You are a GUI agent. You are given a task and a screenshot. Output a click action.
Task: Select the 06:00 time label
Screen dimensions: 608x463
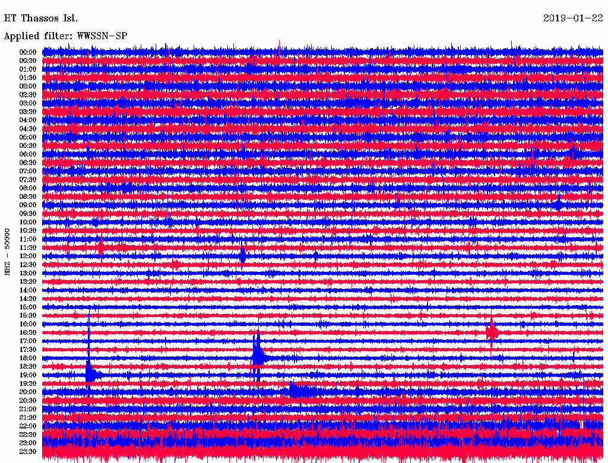[x=28, y=154]
